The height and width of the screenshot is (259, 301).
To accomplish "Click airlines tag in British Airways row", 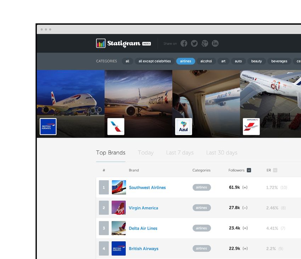I will pyautogui.click(x=201, y=248).
